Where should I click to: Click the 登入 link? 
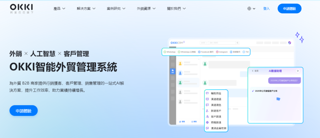(266, 8)
